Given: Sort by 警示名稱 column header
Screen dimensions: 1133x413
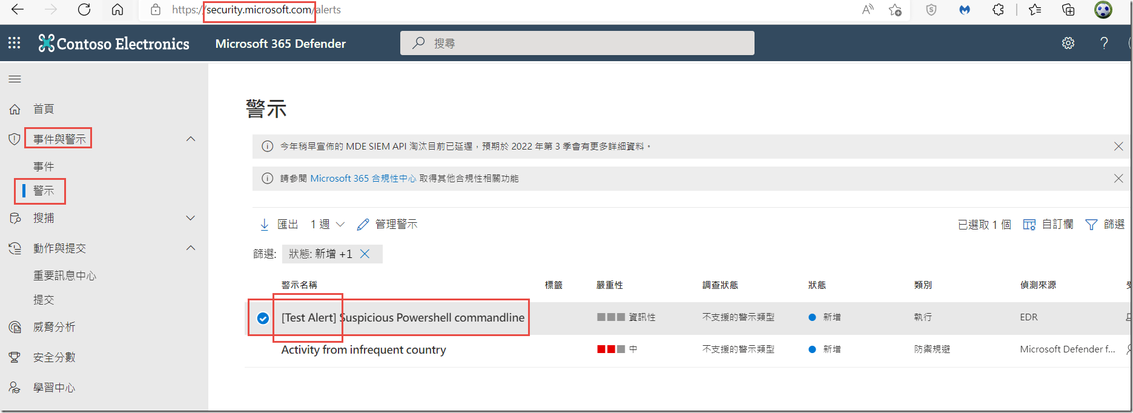Looking at the screenshot, I should [299, 285].
